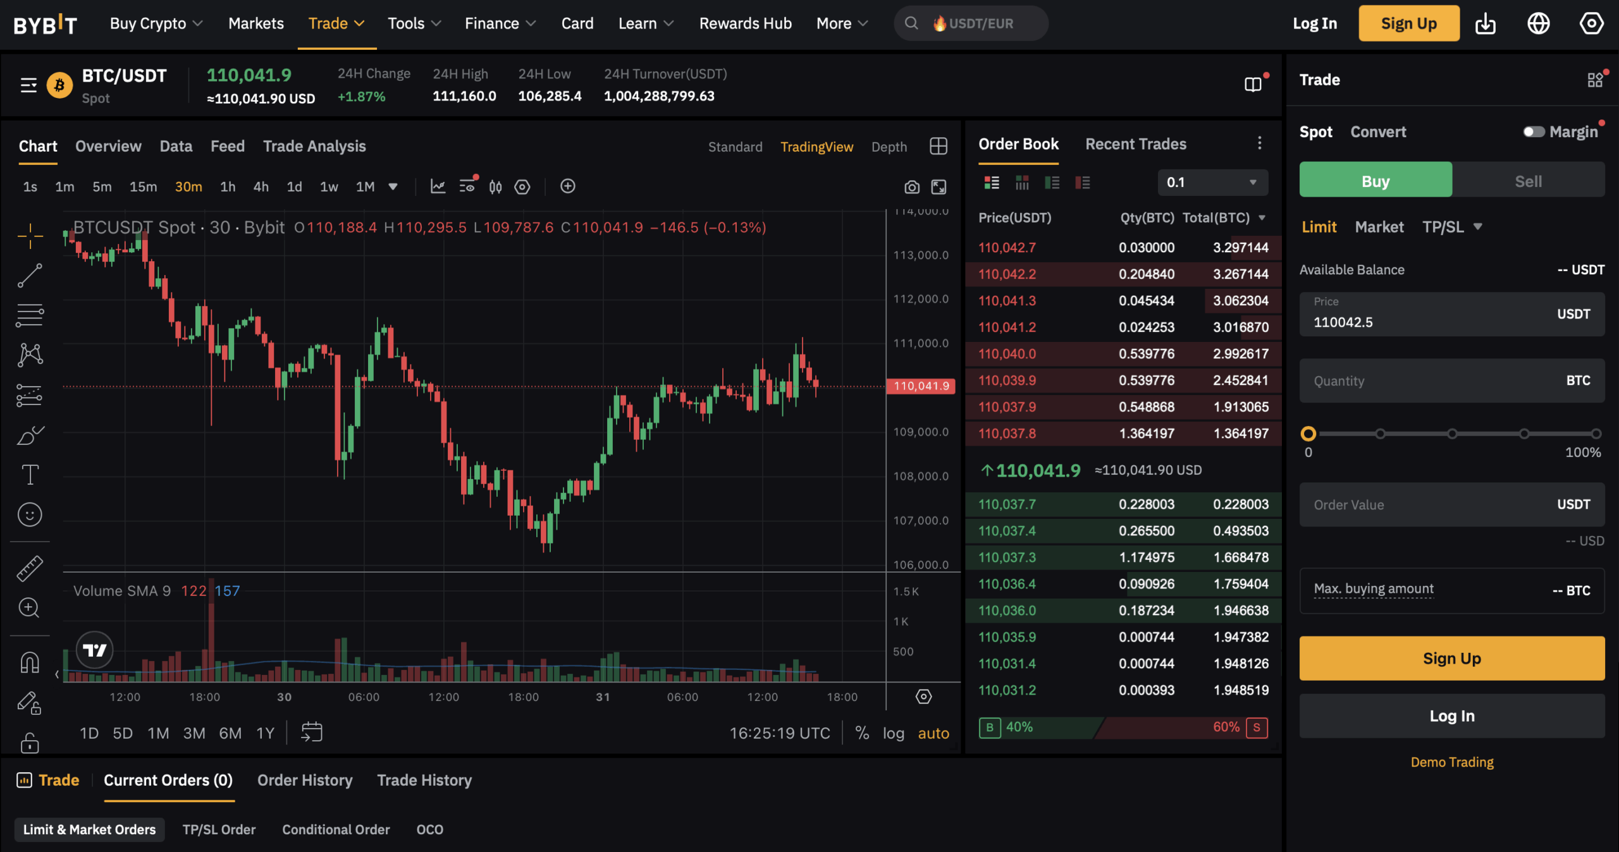Take a chart snapshot with camera icon
Viewport: 1619px width, 852px height.
pyautogui.click(x=911, y=187)
